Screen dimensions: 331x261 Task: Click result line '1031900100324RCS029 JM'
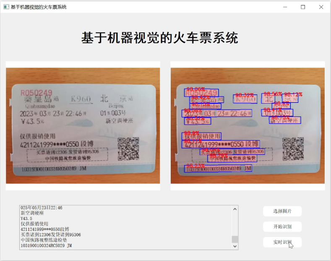click(x=46, y=245)
